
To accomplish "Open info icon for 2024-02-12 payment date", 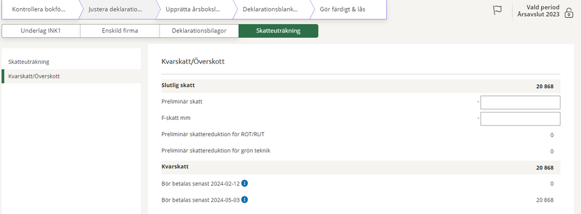I will (244, 183).
